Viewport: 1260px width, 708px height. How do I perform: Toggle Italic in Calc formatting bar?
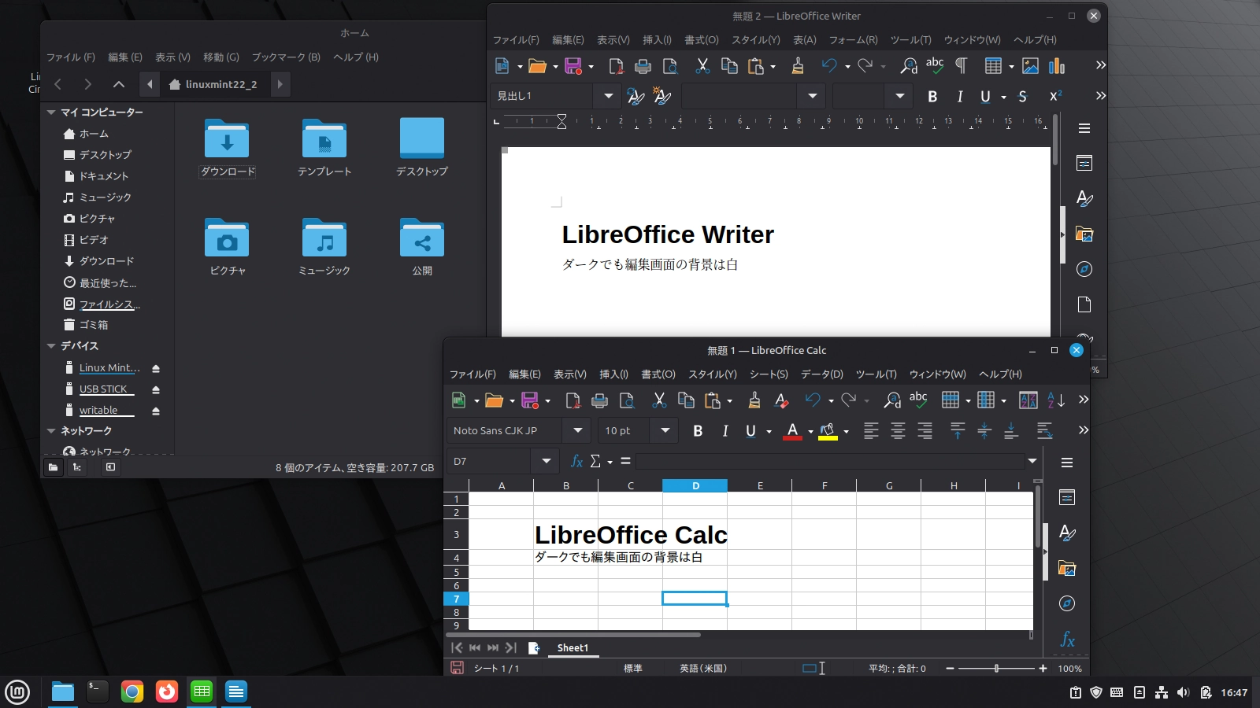(x=724, y=430)
